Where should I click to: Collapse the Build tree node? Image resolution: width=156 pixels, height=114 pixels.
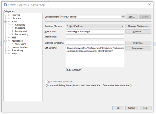(x=6, y=21)
